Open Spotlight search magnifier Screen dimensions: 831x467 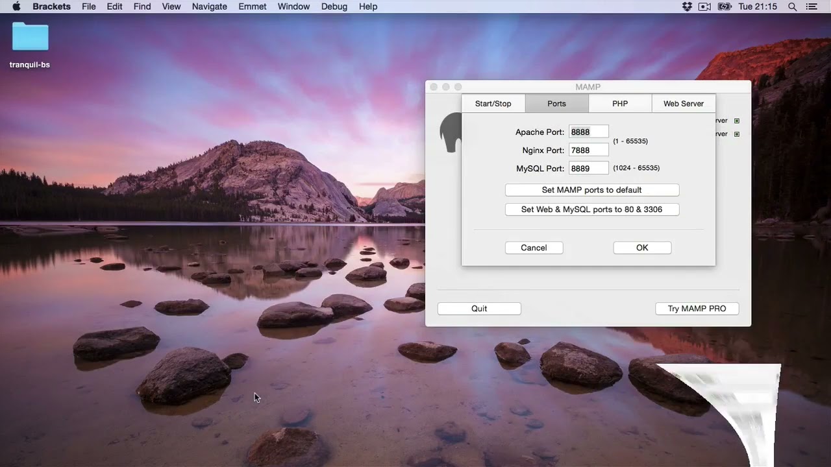pos(792,6)
